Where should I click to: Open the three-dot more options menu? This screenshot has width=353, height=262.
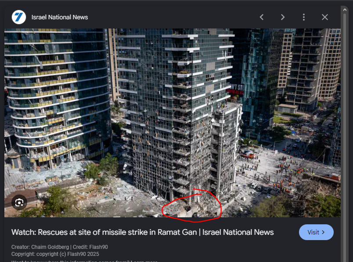(x=304, y=17)
